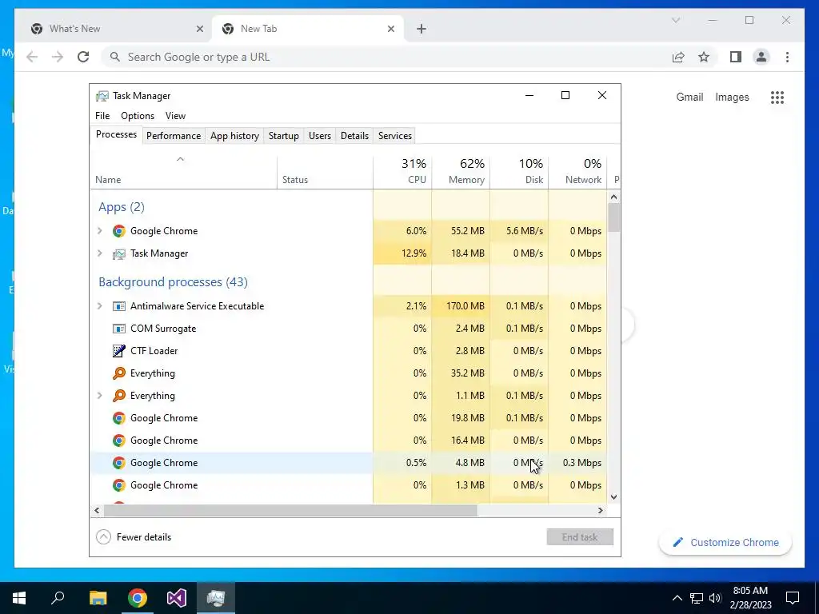Select the COM Surrogate process icon
The height and width of the screenshot is (614, 819).
point(119,329)
